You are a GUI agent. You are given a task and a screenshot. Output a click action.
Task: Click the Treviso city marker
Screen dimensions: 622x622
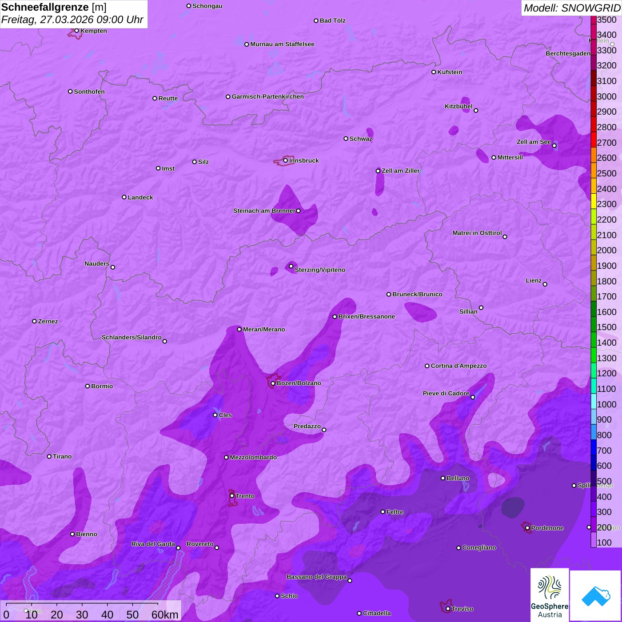[x=448, y=609]
